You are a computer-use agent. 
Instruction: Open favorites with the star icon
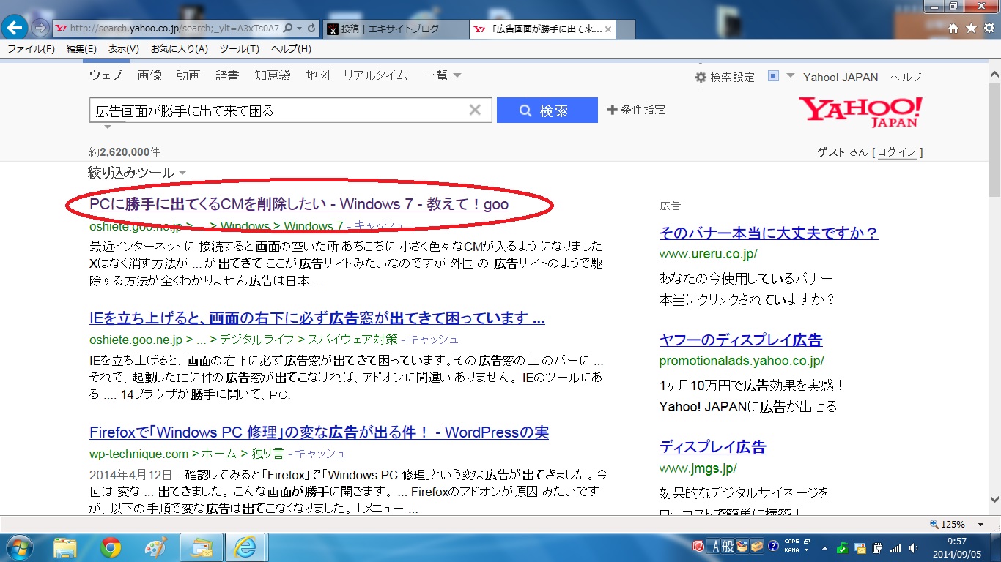pos(971,29)
